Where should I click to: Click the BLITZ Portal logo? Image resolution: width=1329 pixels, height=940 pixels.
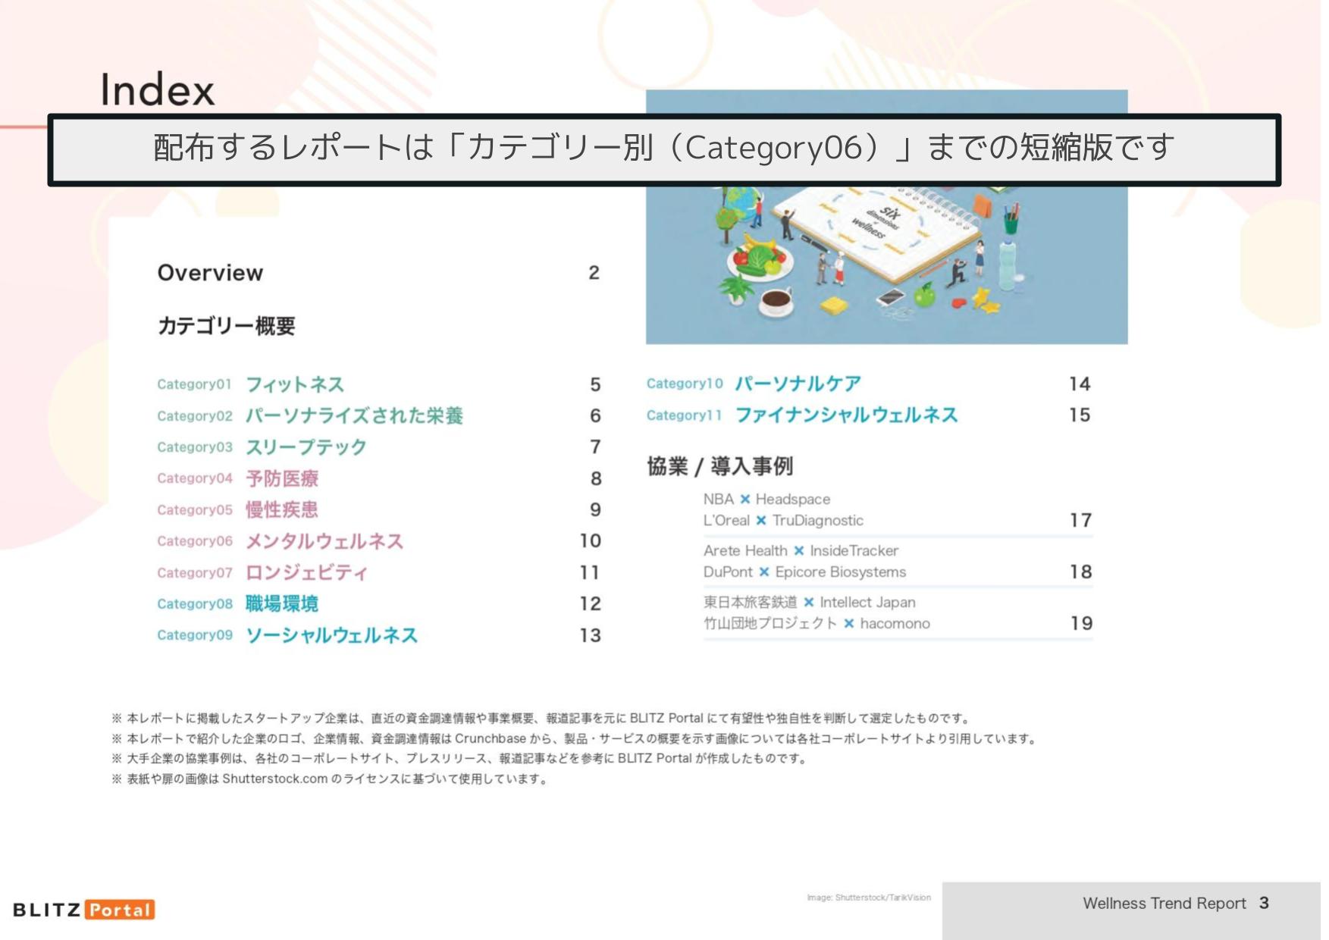[x=83, y=909]
